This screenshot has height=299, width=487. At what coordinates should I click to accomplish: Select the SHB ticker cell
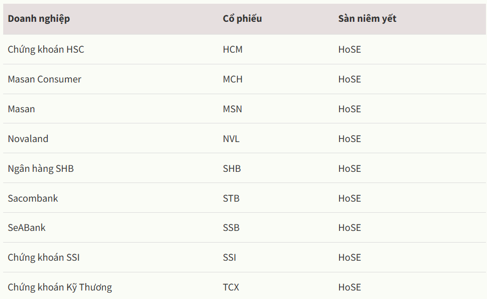click(232, 169)
